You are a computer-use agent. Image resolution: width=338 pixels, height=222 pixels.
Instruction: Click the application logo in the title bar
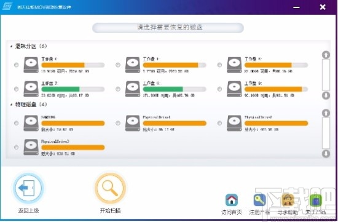click(x=7, y=7)
